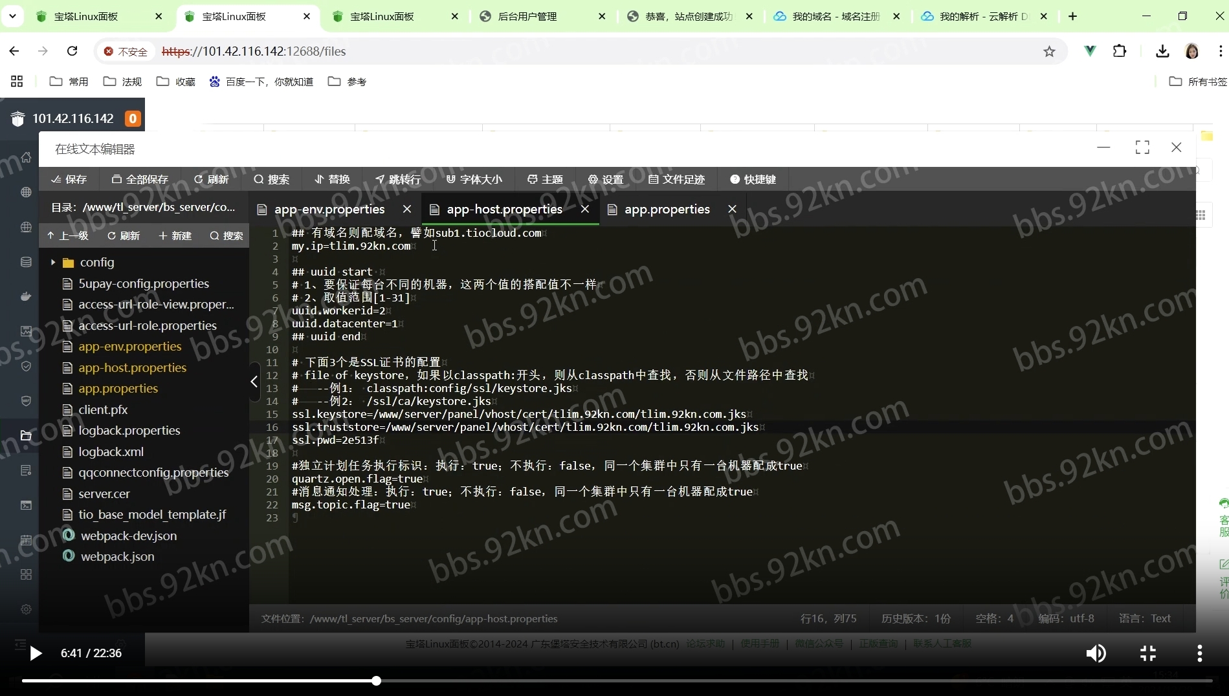Close the app-env.properties tab
Image resolution: width=1229 pixels, height=696 pixels.
point(407,209)
